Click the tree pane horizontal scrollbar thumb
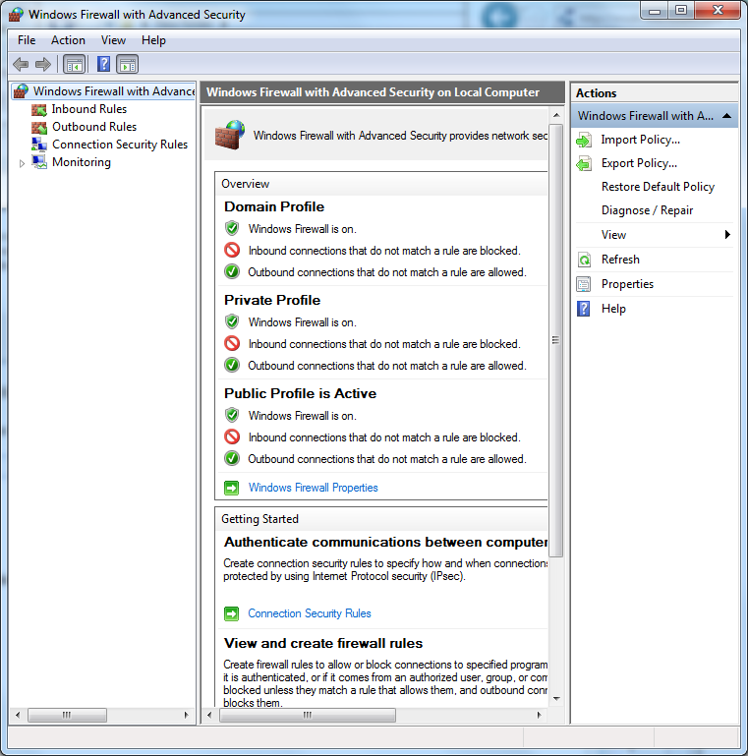This screenshot has width=748, height=756. pos(67,715)
